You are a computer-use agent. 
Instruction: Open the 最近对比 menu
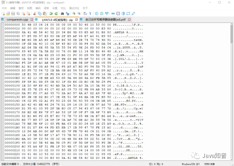pyautogui.click(x=74, y=8)
